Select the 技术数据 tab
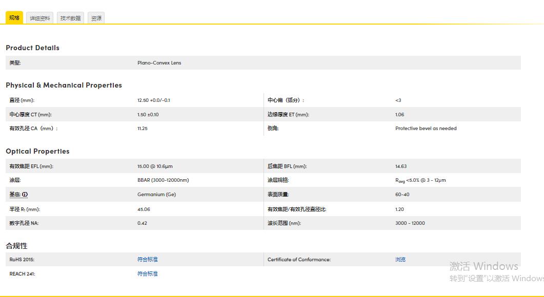The width and height of the screenshot is (544, 297). click(x=70, y=17)
